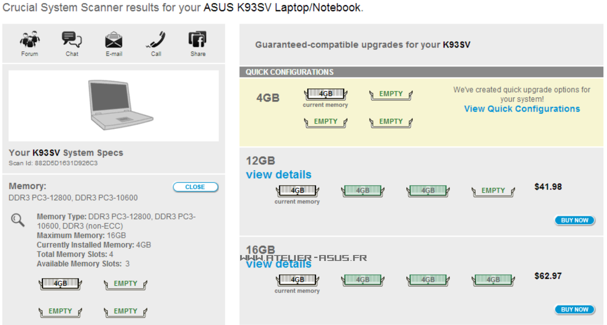This screenshot has height=325, width=607.
Task: Start a Chat session icon
Action: click(72, 39)
